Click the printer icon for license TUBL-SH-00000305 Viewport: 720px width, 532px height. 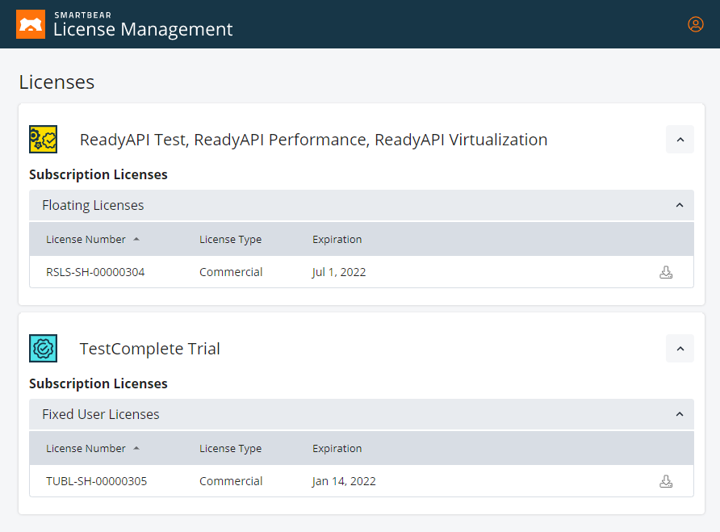(x=666, y=480)
